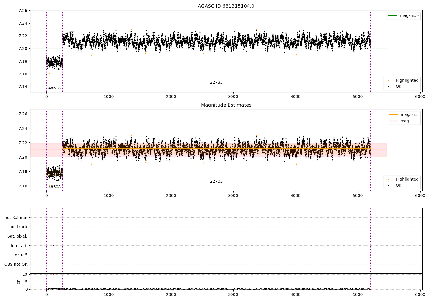
Task: Click the 7.16 tick label on middle plot
Action: click(x=23, y=186)
